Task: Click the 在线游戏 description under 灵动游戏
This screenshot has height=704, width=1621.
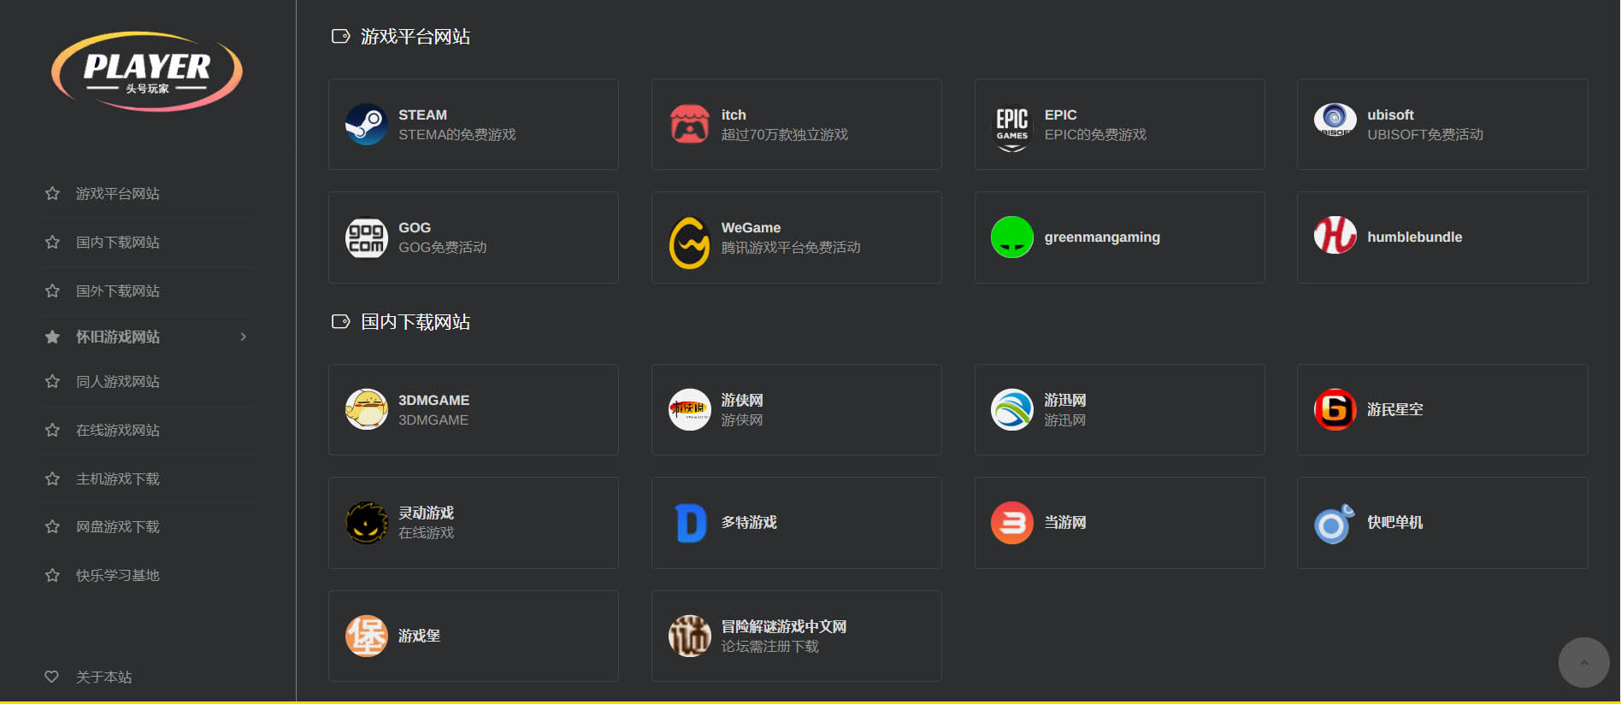Action: [x=426, y=532]
